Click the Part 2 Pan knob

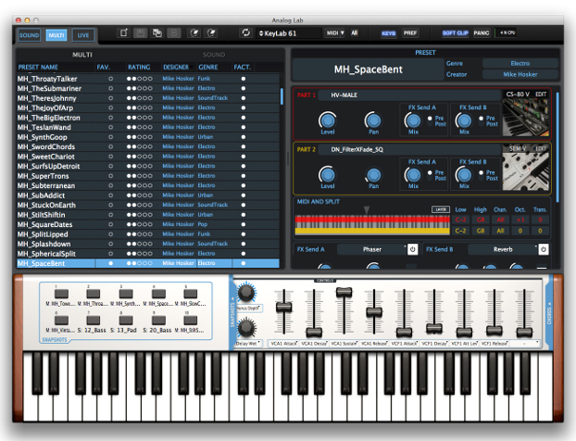[371, 173]
